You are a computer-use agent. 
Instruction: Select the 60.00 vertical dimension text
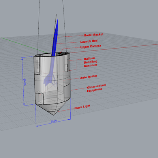tap(24, 82)
